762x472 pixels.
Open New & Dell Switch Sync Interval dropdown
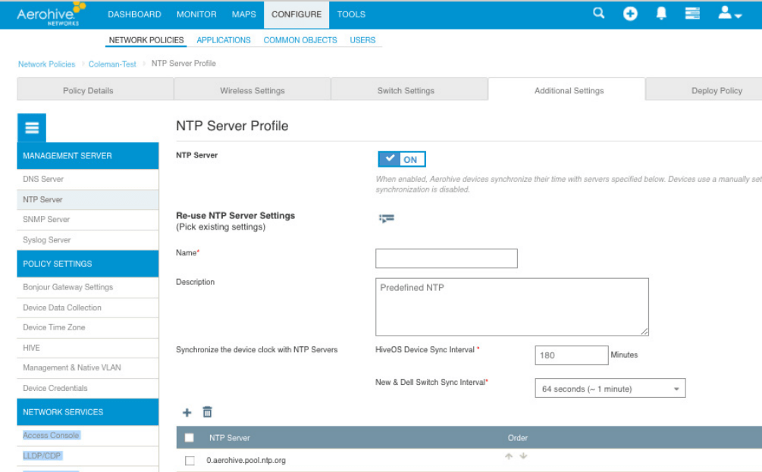(610, 389)
